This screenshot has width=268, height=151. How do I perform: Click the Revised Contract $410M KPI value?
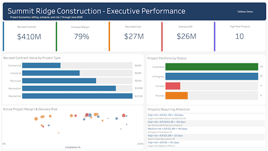tap(29, 37)
